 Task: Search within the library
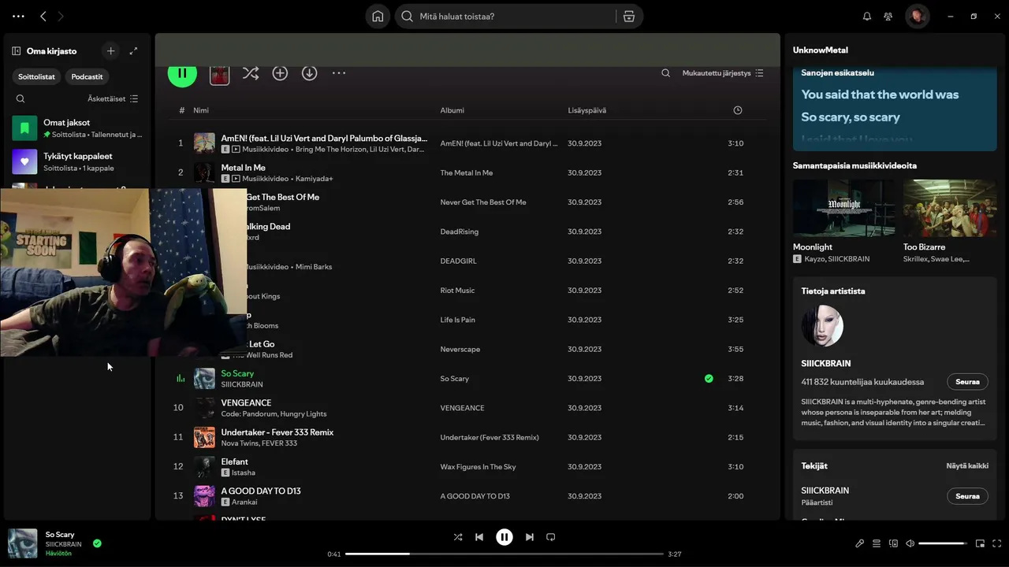[20, 98]
